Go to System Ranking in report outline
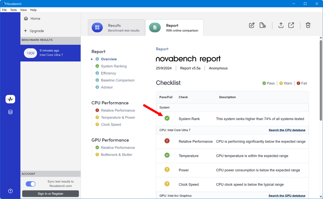 pyautogui.click(x=114, y=66)
